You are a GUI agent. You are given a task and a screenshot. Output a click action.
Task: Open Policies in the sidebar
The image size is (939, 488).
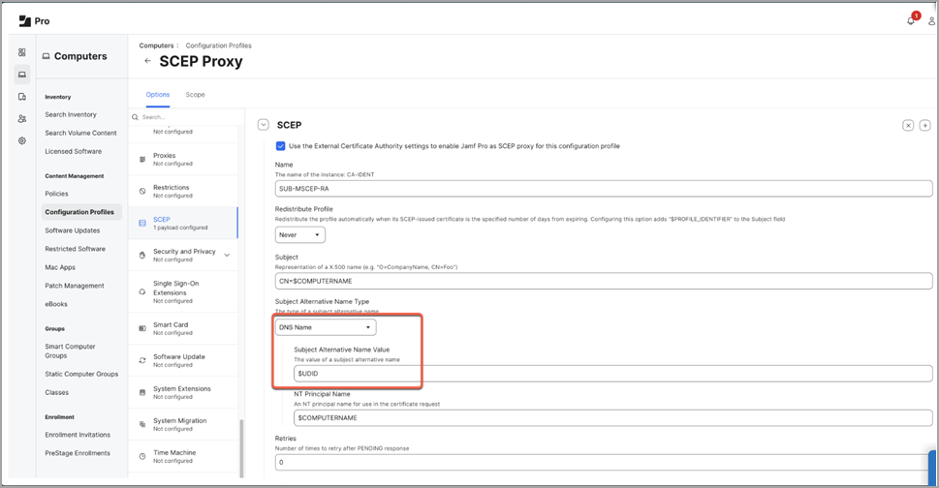56,194
